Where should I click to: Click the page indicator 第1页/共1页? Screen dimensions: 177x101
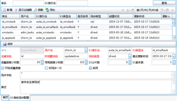tap(147, 10)
